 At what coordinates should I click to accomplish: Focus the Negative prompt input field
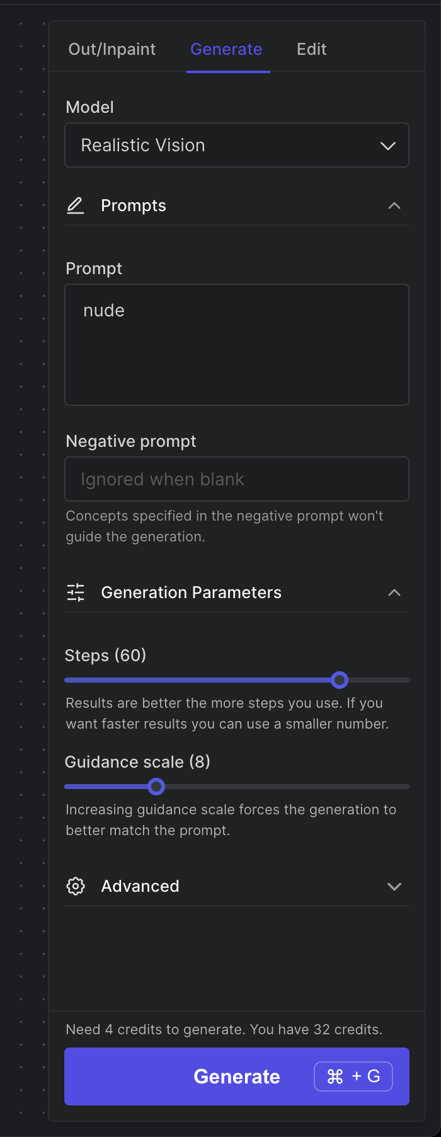point(237,479)
